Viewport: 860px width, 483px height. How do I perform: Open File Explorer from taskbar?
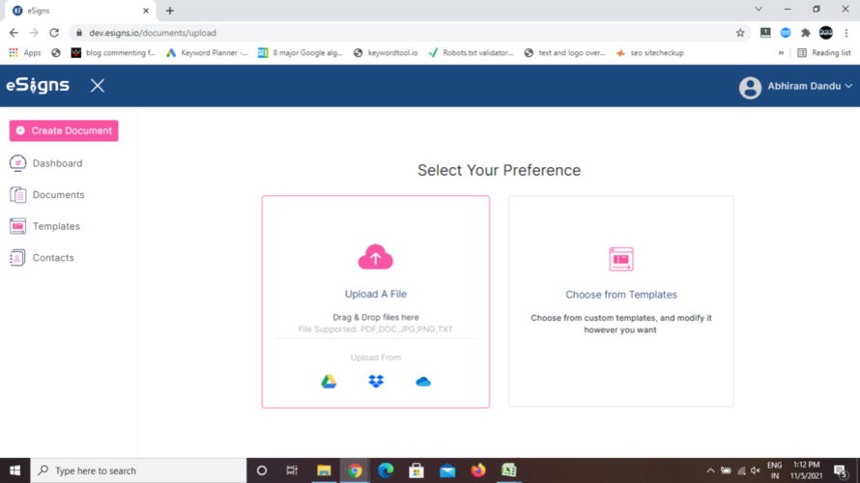coord(324,470)
